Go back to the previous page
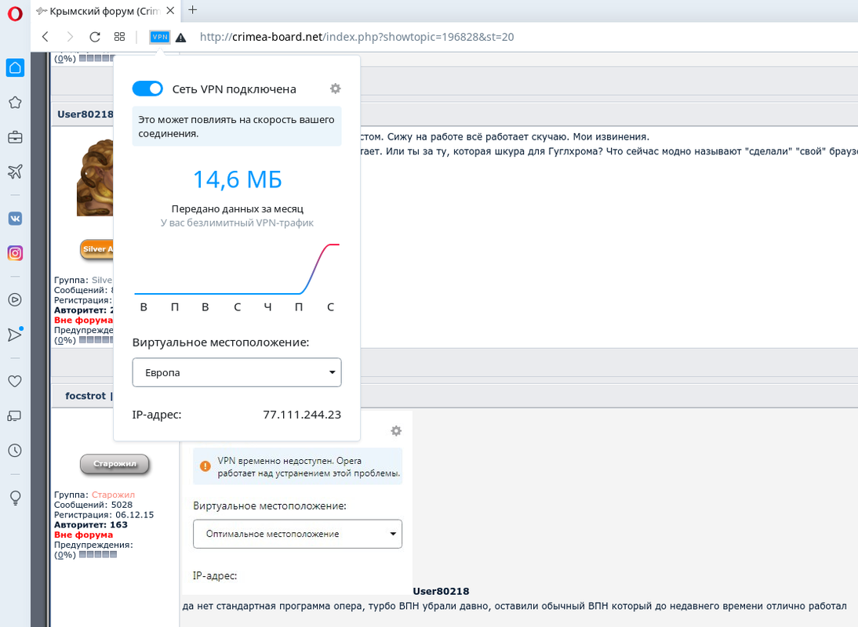The image size is (858, 627). pos(45,37)
